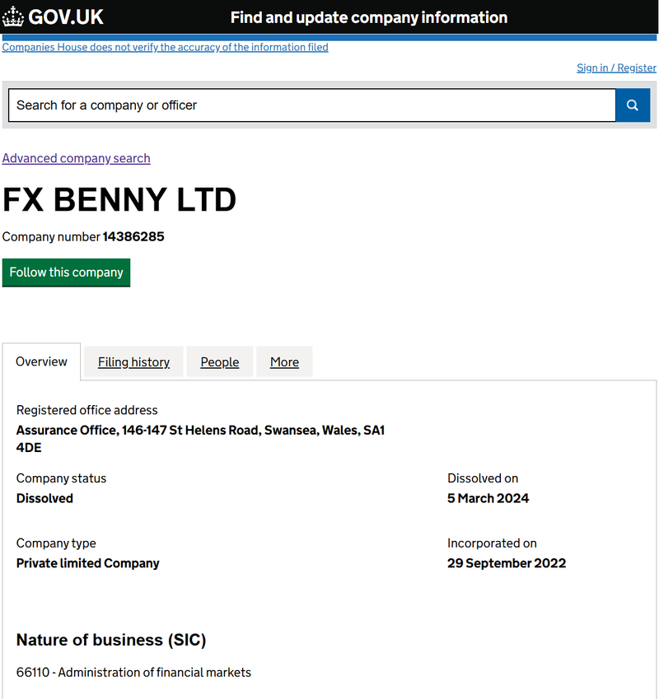Click the Private limited Company type value
This screenshot has width=659, height=699.
point(88,563)
